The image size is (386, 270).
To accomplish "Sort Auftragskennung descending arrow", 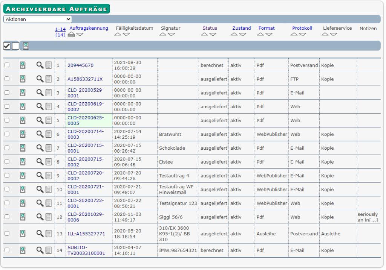I will (x=80, y=35).
